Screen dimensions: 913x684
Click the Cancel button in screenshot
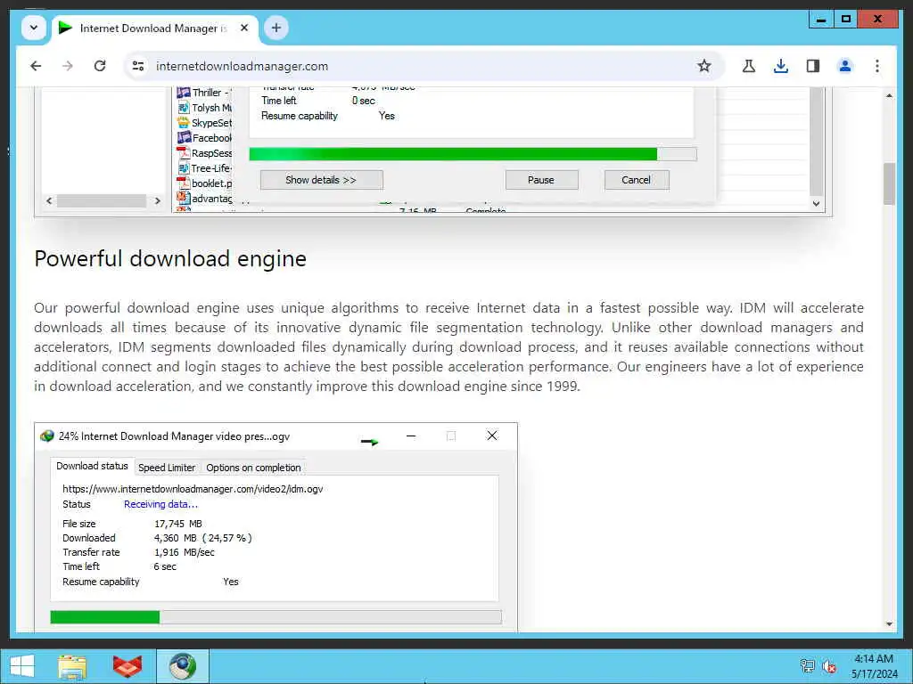pyautogui.click(x=637, y=180)
